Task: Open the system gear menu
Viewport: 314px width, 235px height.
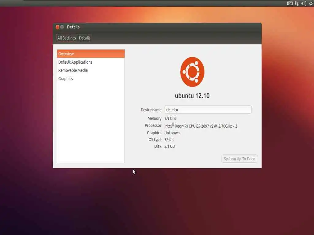Action: [x=311, y=3]
